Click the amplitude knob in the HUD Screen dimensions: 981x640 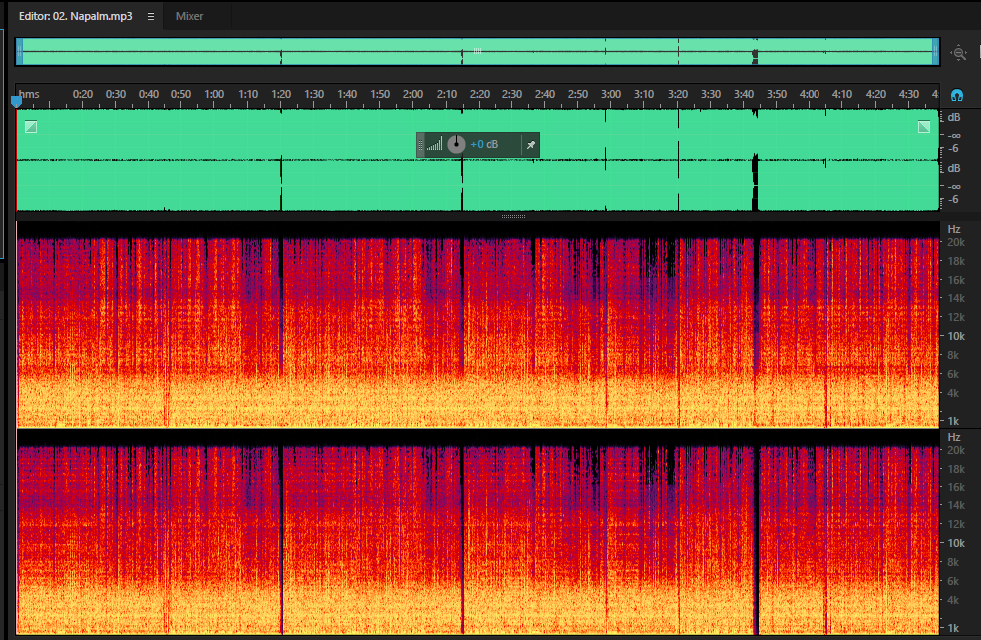[456, 144]
